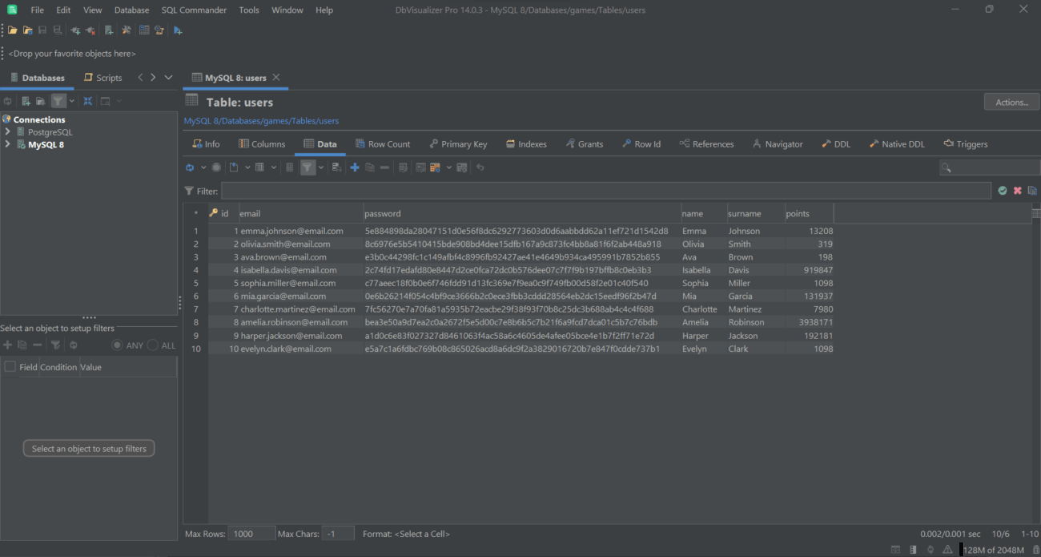Delete the selected row
The width and height of the screenshot is (1041, 557).
coord(384,167)
